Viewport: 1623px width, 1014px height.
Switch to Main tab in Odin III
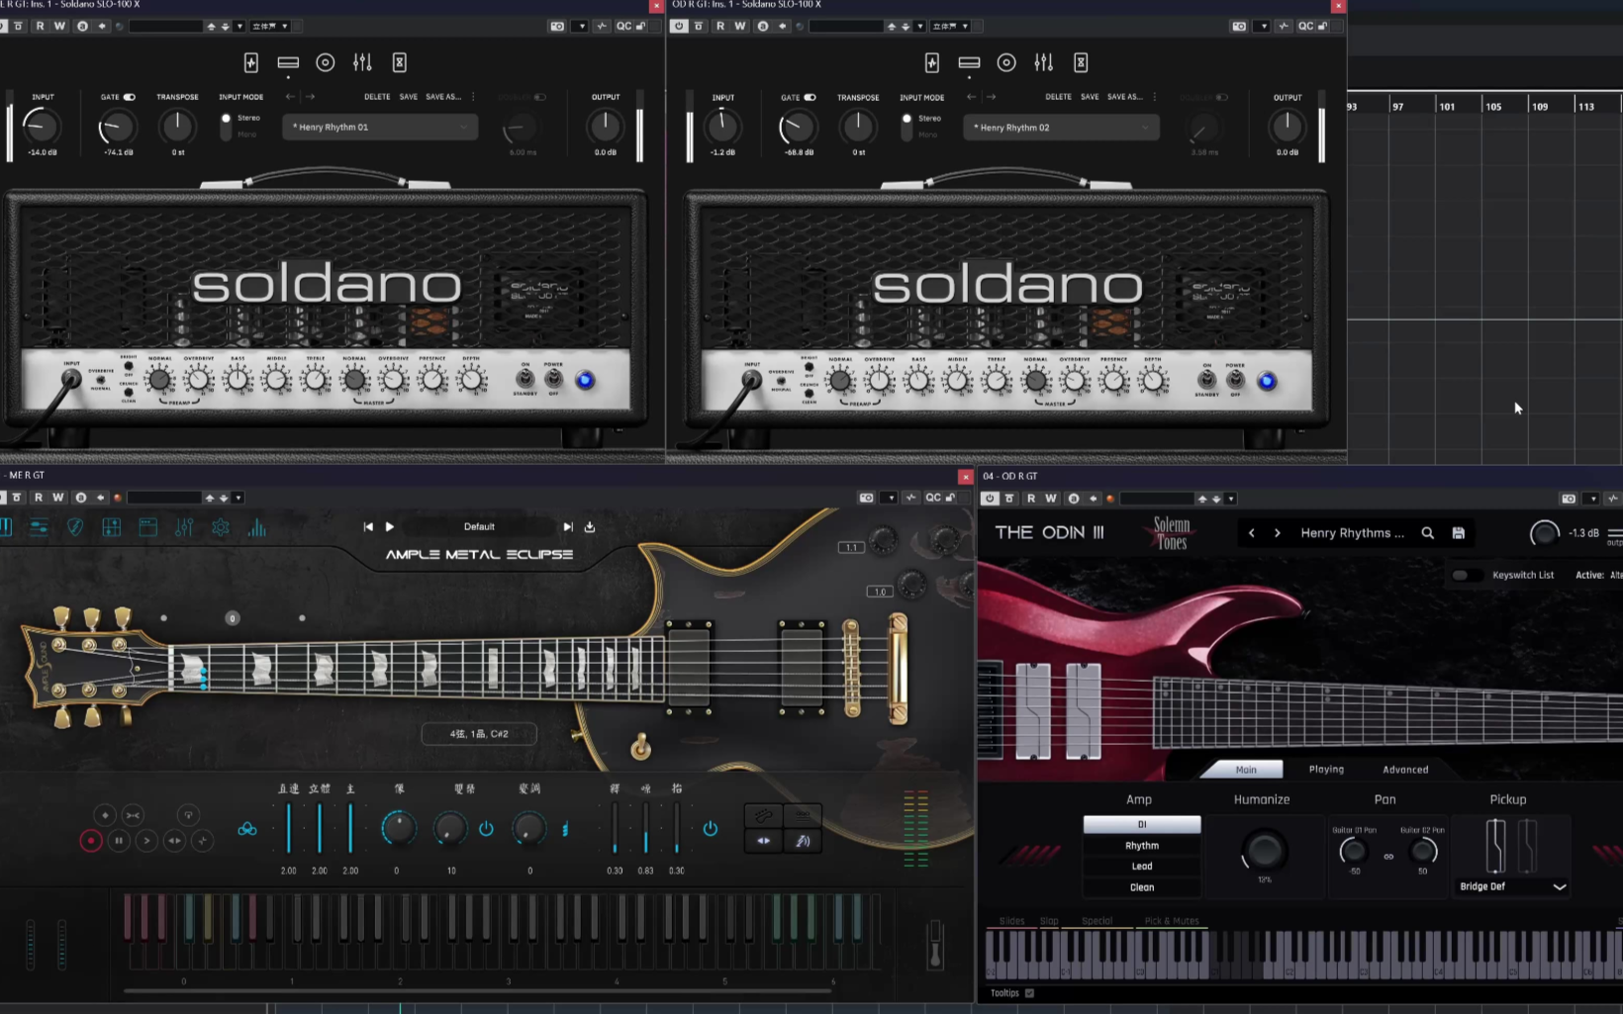point(1246,770)
